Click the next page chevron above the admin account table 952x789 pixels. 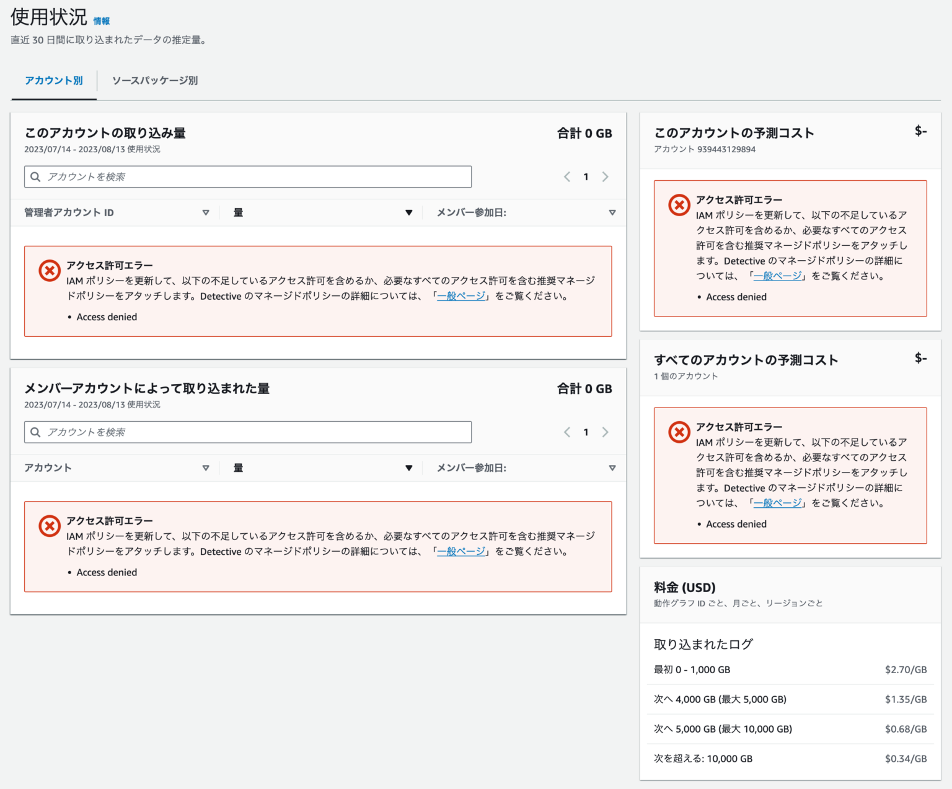point(606,177)
